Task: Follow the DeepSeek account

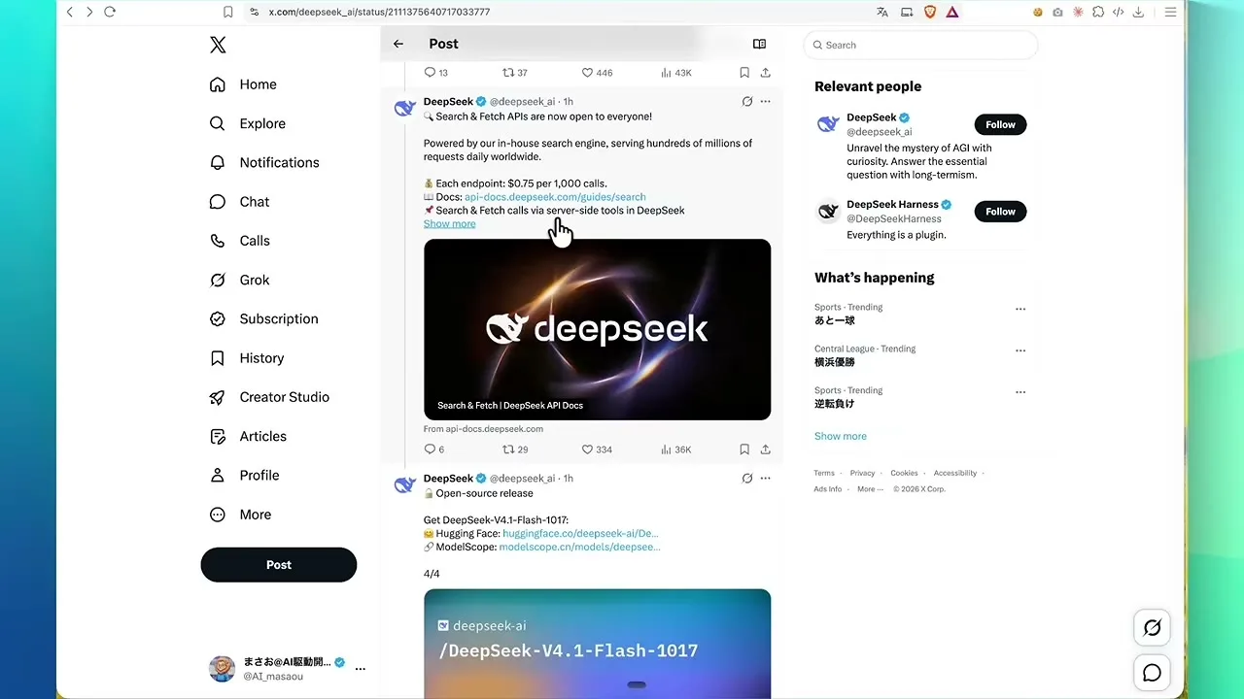Action: [x=1000, y=124]
